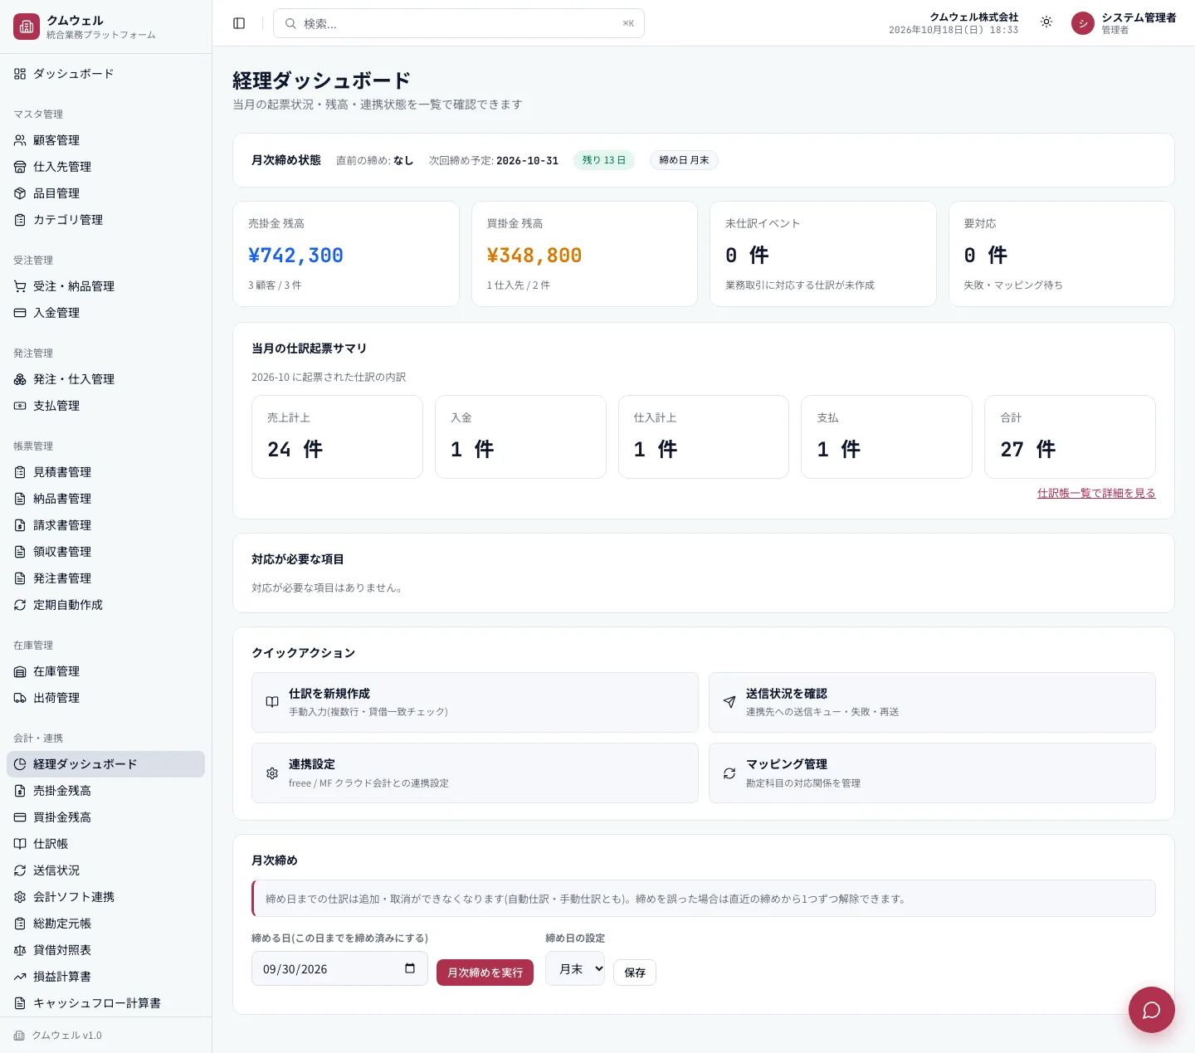Click the クムウェル logo icon
The image size is (1195, 1053).
coord(27,27)
